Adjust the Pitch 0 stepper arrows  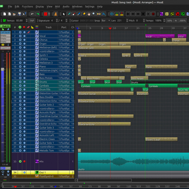point(144,21)
